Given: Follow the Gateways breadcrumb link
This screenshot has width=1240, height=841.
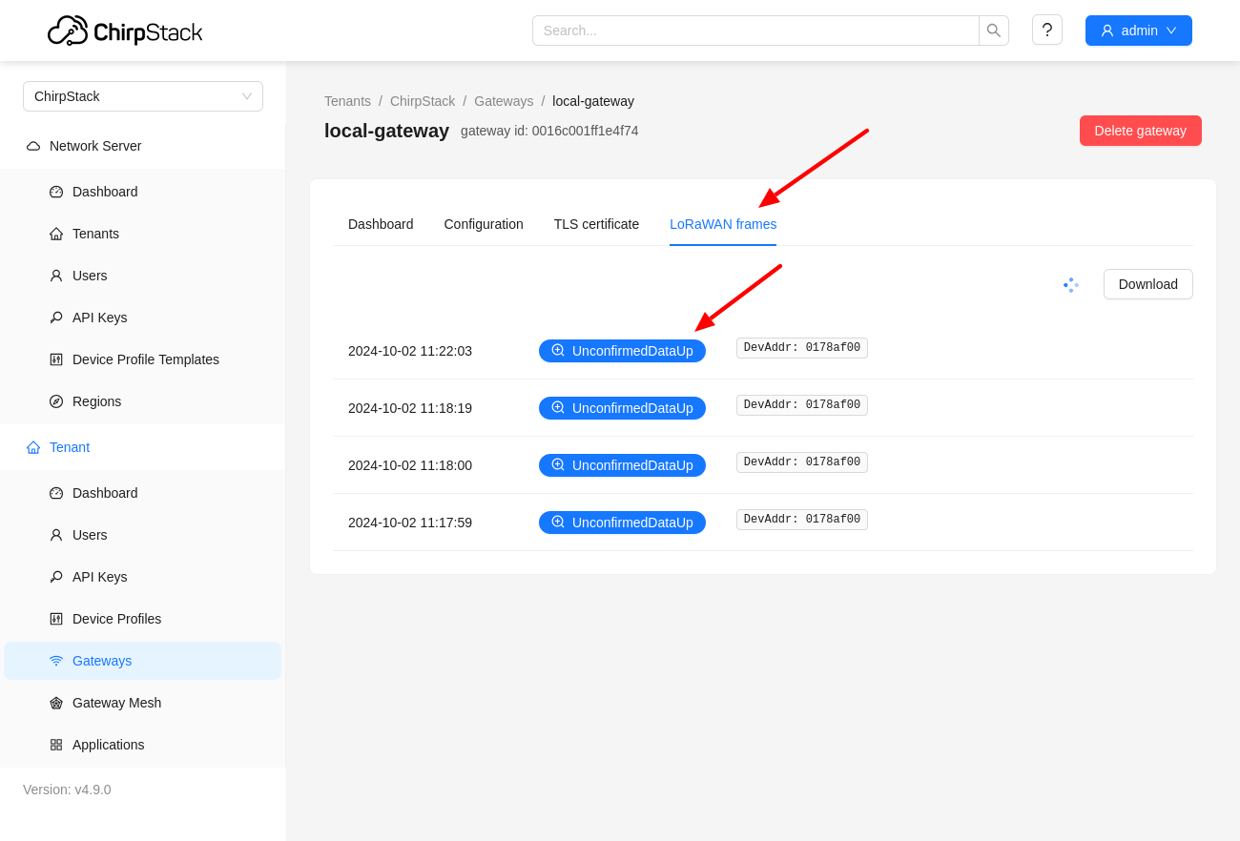Looking at the screenshot, I should click(504, 101).
